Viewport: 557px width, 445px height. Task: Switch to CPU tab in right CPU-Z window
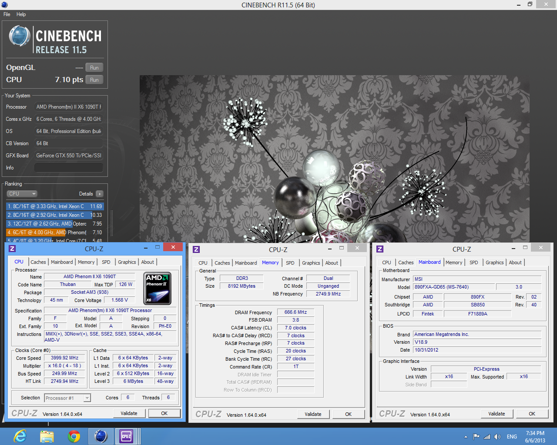pos(386,262)
